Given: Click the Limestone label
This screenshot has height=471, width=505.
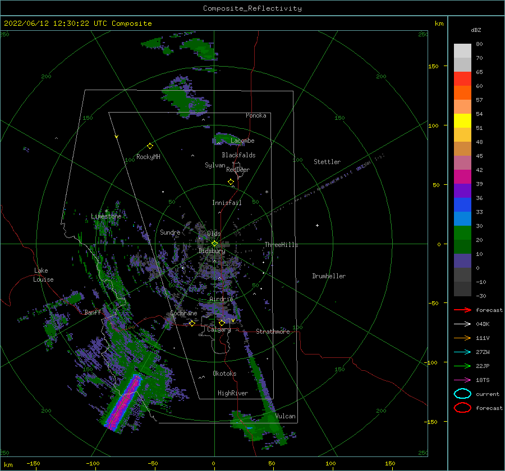Looking at the screenshot, I should pos(106,216).
